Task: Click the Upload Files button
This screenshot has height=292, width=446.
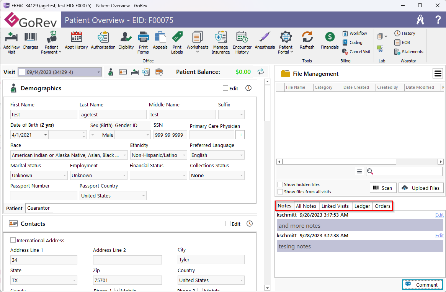Action: (x=421, y=188)
